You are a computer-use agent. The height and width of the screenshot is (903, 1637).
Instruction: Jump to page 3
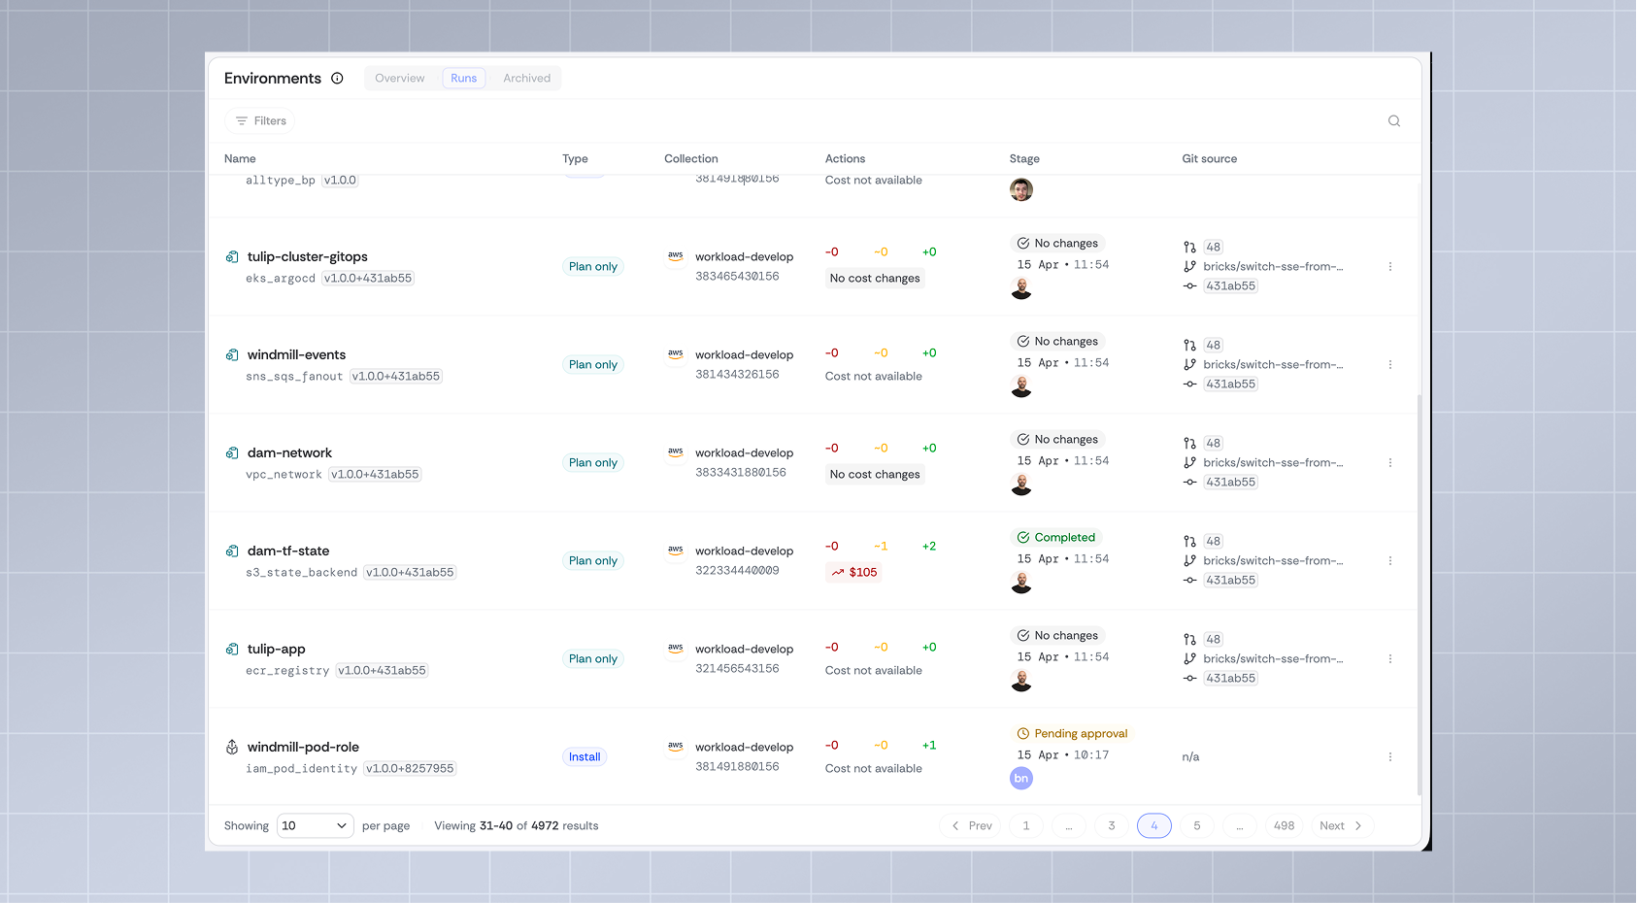pos(1112,826)
